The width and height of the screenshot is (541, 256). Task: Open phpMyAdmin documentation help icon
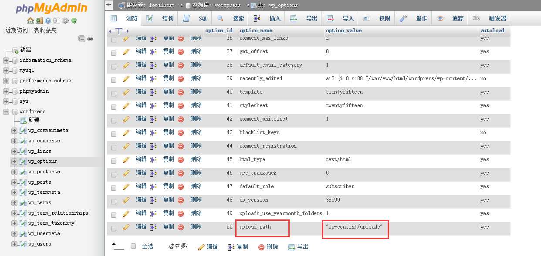pos(48,20)
